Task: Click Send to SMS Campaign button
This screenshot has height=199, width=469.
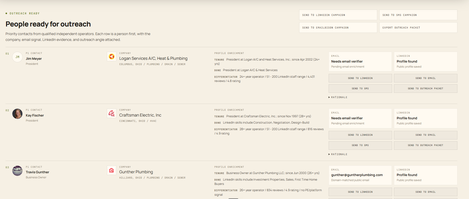Action: pyautogui.click(x=418, y=15)
